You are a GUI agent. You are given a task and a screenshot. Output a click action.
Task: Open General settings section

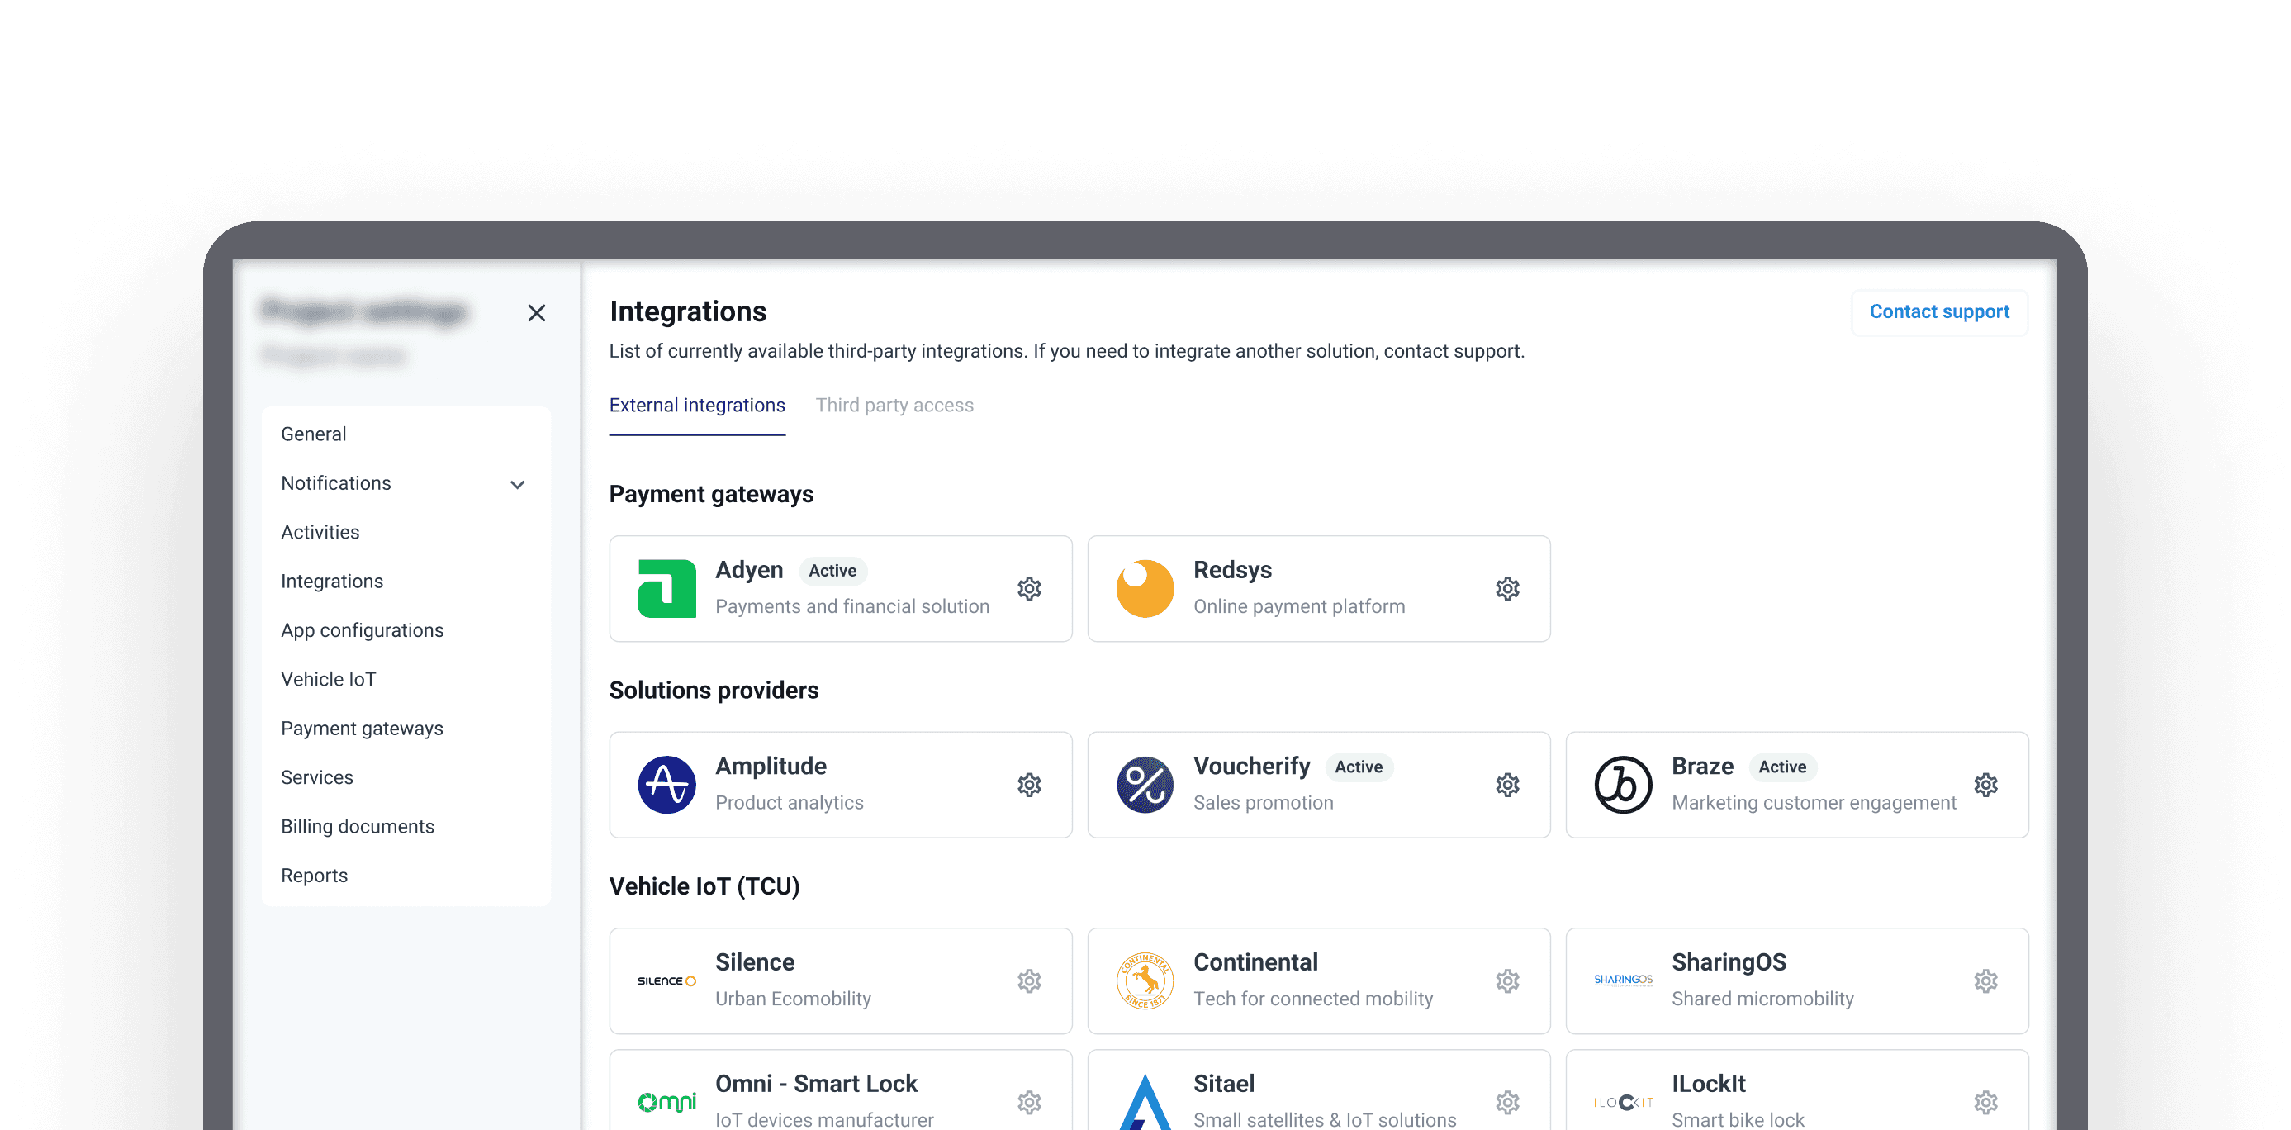click(314, 434)
